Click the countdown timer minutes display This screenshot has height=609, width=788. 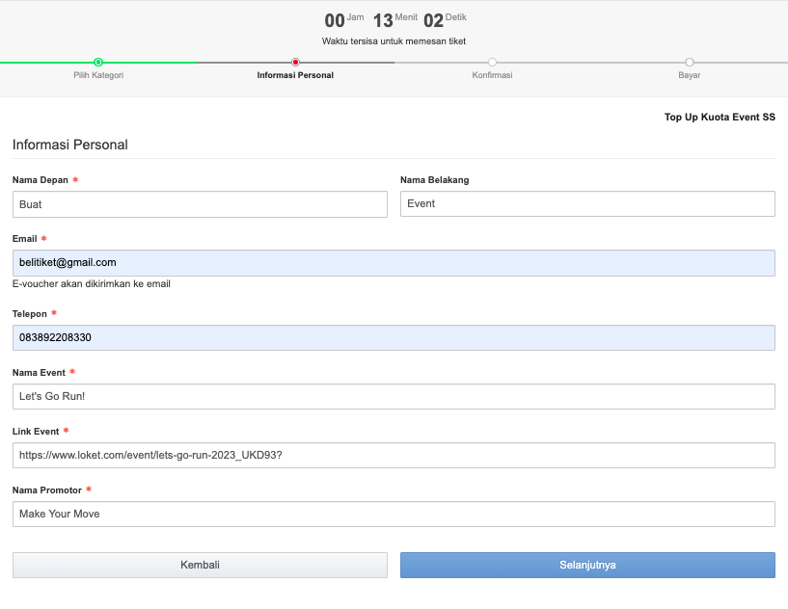383,21
